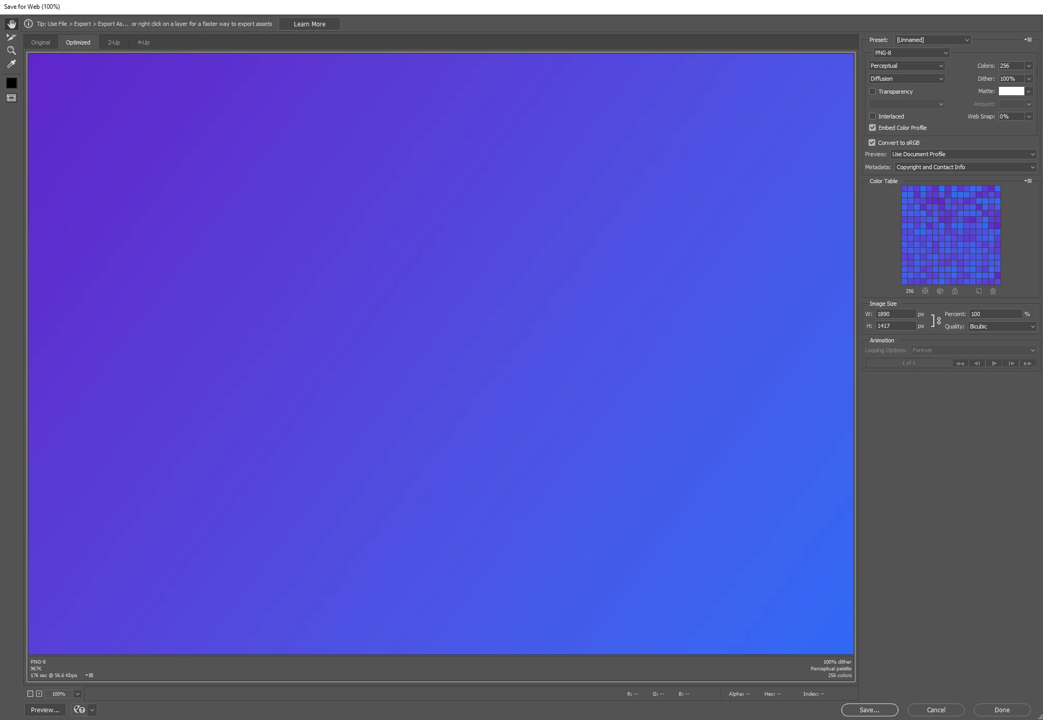Click the white Matte color swatch

coord(1011,92)
